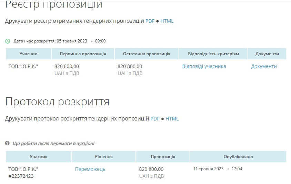Click ТОВ "Ю.Р.К." in the registry table

click(x=23, y=66)
